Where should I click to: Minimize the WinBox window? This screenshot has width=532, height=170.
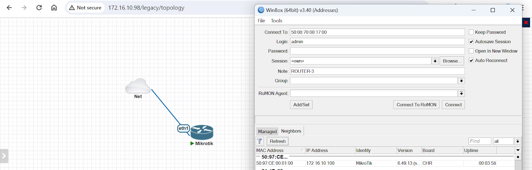[x=473, y=10]
